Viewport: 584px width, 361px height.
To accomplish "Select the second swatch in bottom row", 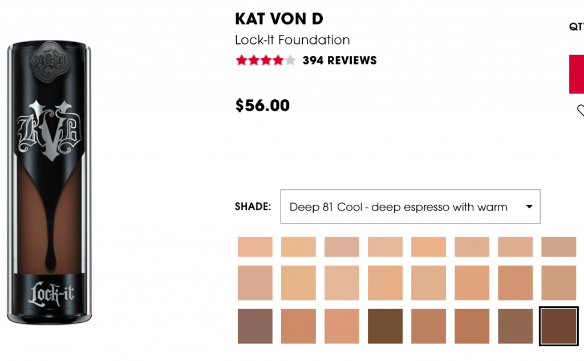I will pos(298,326).
